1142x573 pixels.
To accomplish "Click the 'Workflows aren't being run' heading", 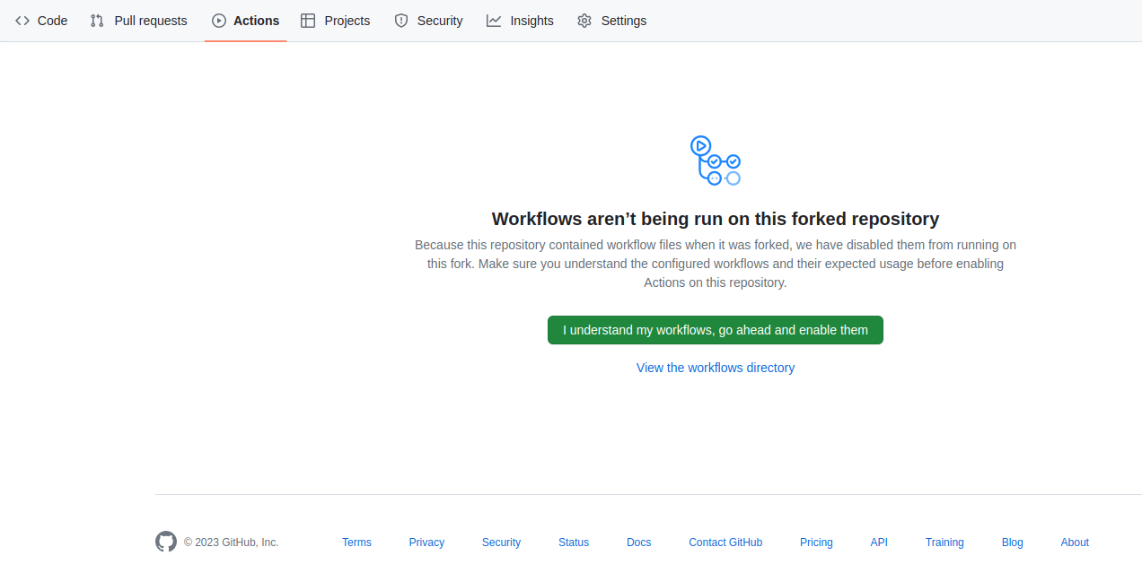I will click(x=716, y=219).
